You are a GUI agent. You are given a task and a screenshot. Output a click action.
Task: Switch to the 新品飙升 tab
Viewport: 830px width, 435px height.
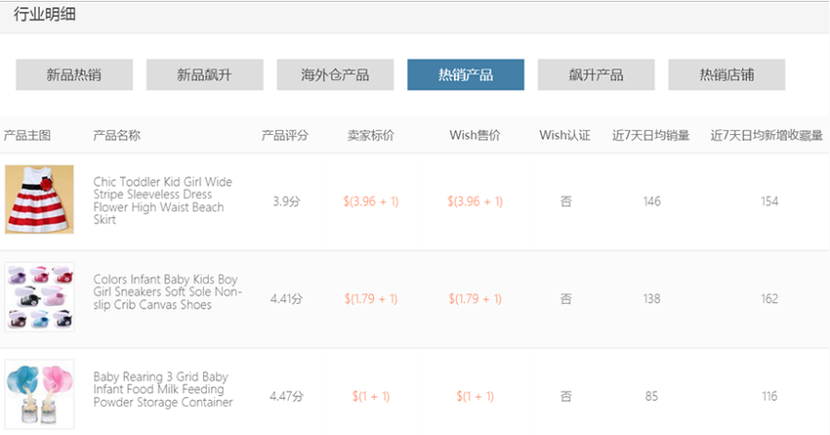click(204, 75)
